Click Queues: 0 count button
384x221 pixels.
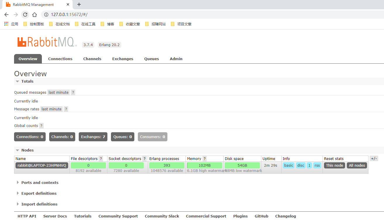(x=123, y=137)
